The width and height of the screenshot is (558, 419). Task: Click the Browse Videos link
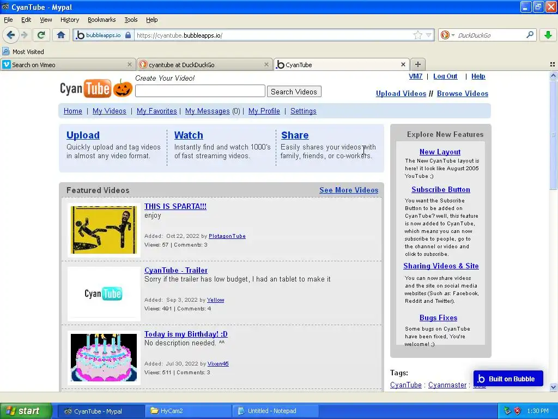[463, 93]
